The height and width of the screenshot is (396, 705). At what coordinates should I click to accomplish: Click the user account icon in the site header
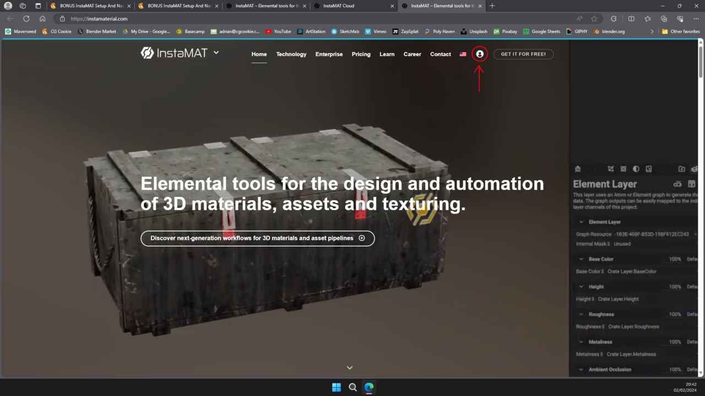pyautogui.click(x=480, y=54)
